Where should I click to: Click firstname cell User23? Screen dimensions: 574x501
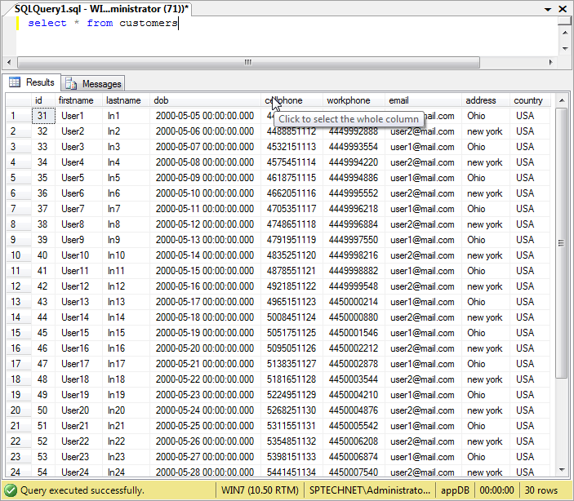point(78,457)
